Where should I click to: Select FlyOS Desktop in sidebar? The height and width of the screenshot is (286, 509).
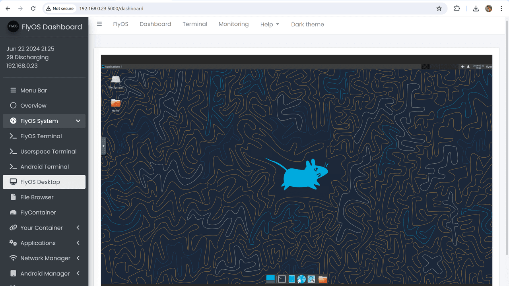coord(44,182)
